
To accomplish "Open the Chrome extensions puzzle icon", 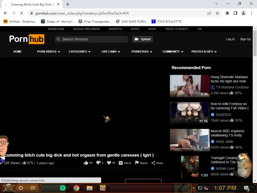I will pyautogui.click(x=227, y=13).
